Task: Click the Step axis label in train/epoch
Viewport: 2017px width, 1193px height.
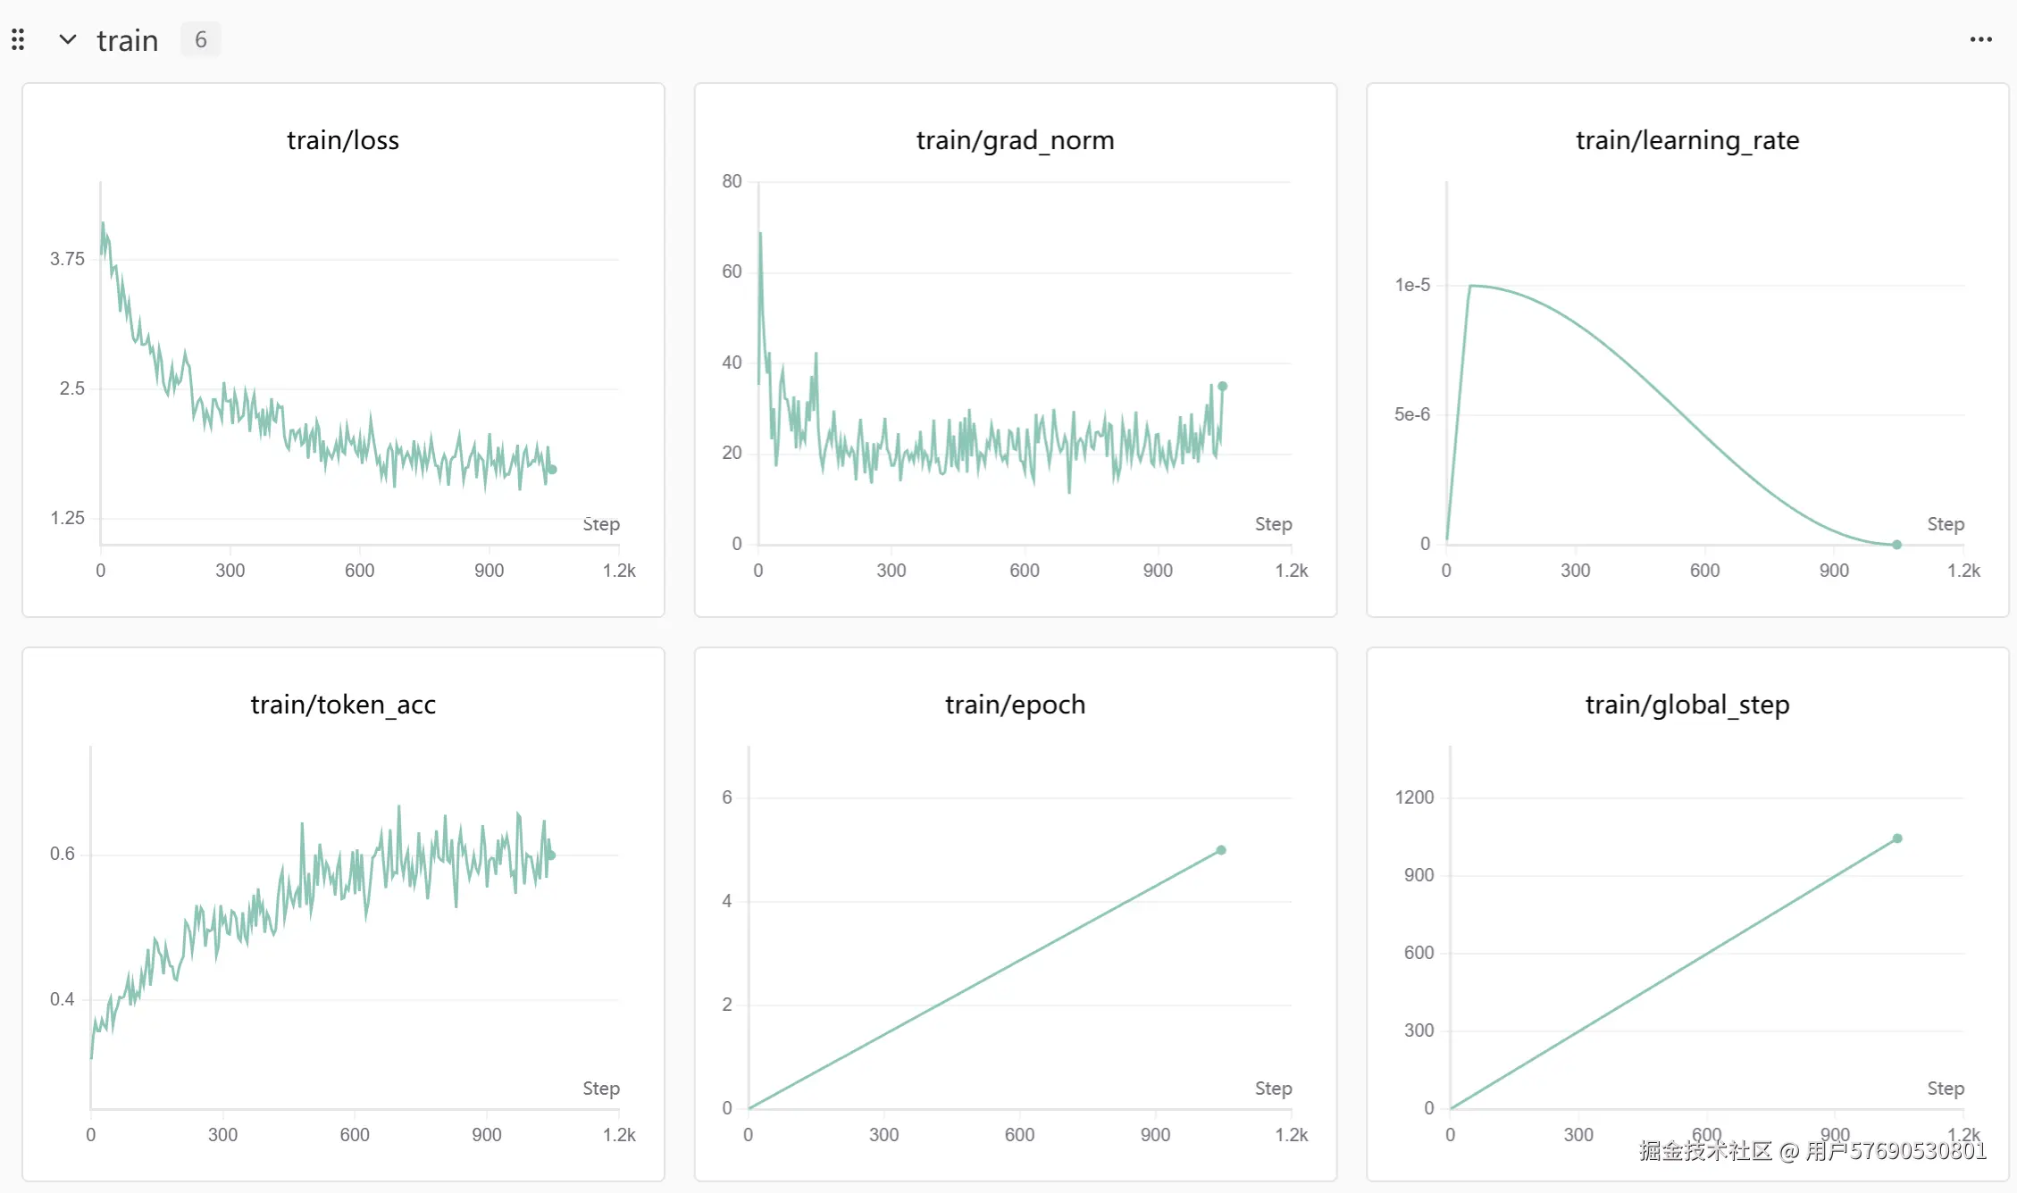Action: 1273,1089
